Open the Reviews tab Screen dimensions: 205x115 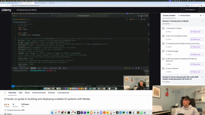click(x=52, y=93)
